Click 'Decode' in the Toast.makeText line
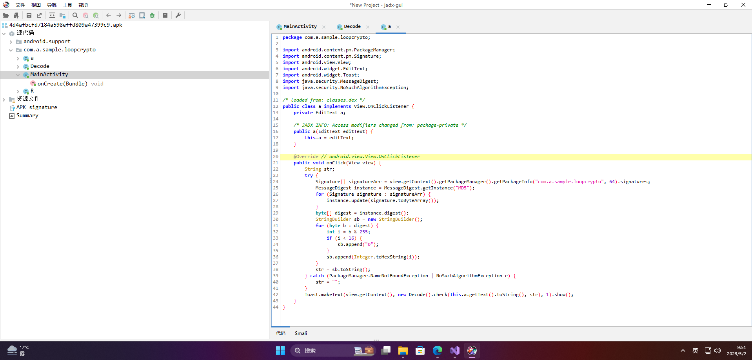This screenshot has width=752, height=360. pyautogui.click(x=417, y=295)
